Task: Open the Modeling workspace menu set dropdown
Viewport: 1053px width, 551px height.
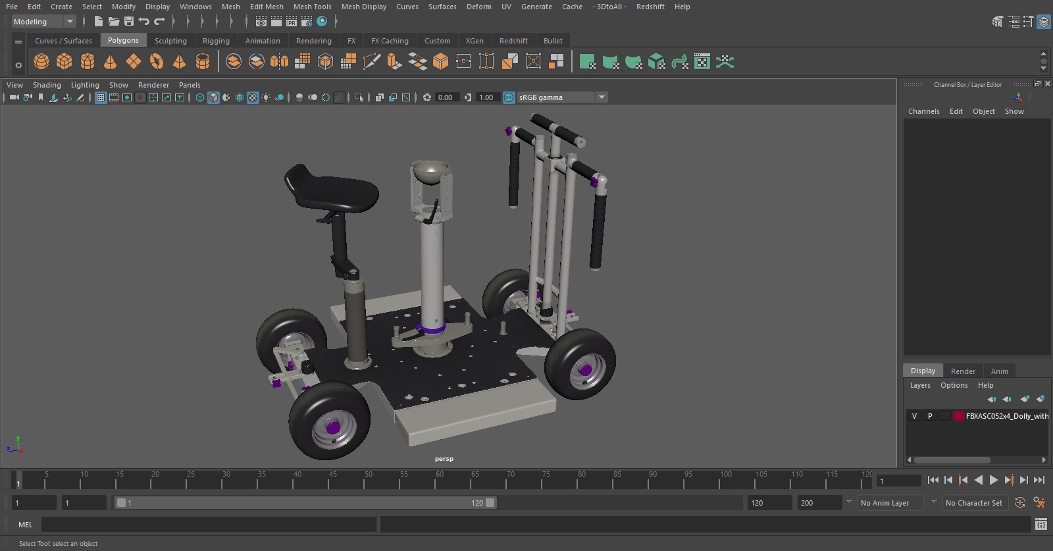Action: point(44,22)
